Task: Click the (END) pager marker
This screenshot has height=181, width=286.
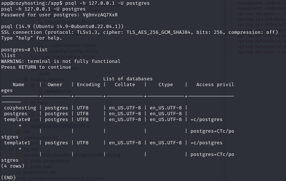Action: click(8, 177)
